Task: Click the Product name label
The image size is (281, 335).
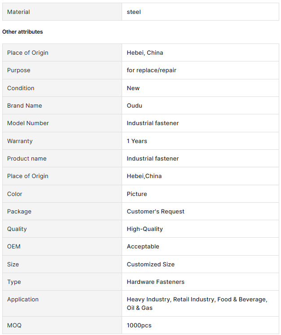Action: (27, 158)
